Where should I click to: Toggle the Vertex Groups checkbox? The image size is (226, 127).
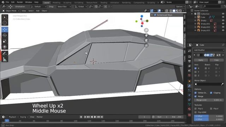195,93
